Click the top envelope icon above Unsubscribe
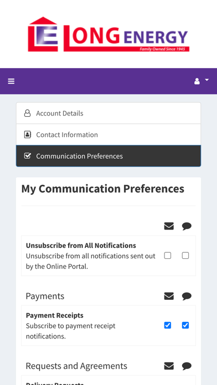This screenshot has height=385, width=217. 169,226
